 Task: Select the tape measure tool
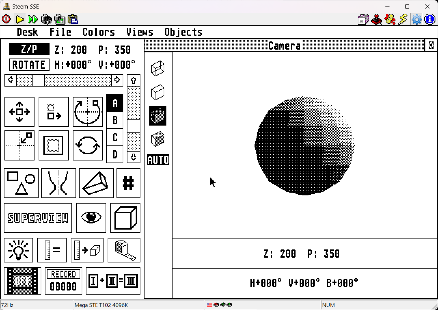point(124,250)
